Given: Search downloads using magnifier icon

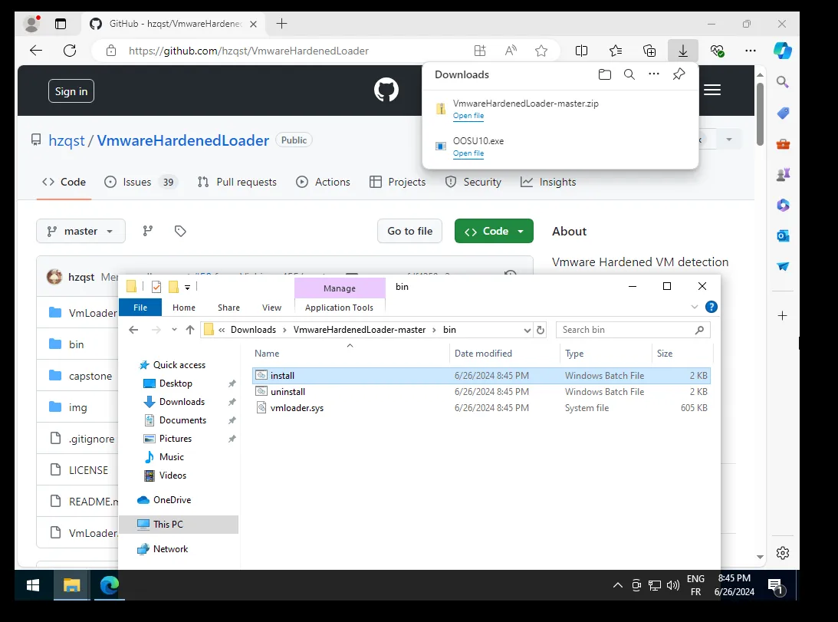Looking at the screenshot, I should (629, 74).
